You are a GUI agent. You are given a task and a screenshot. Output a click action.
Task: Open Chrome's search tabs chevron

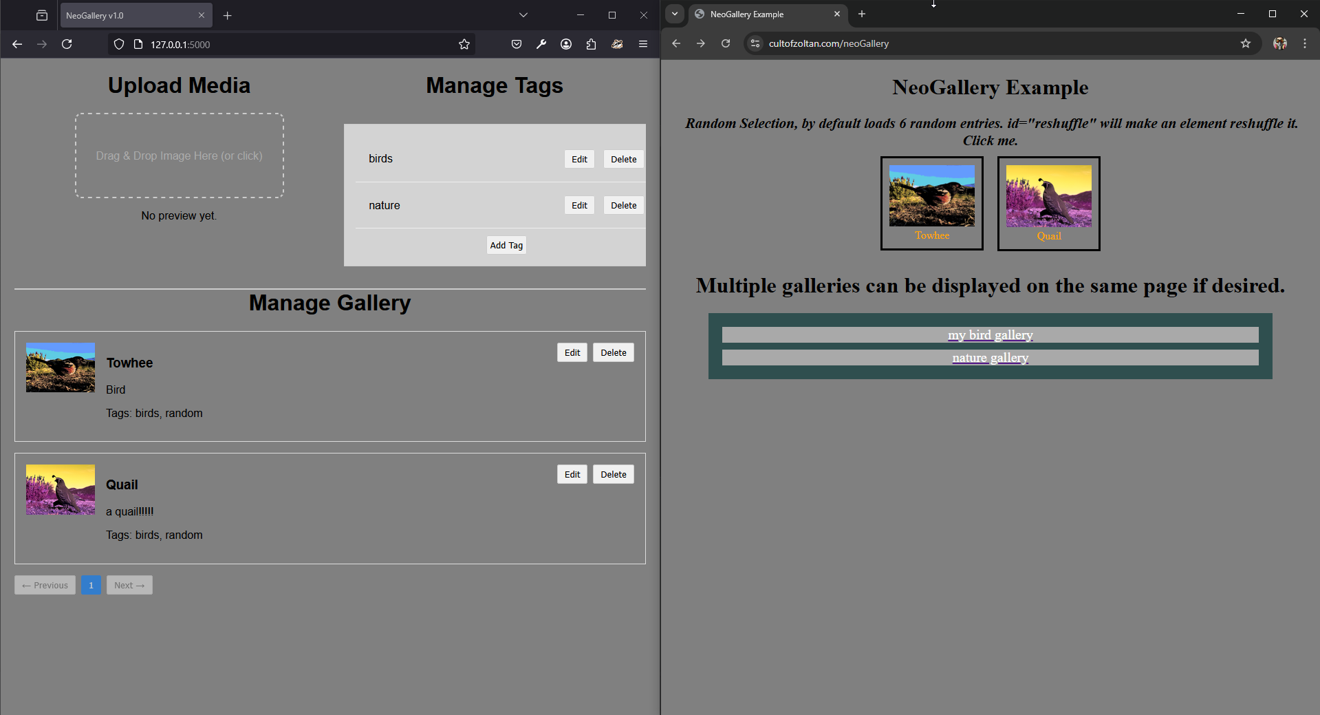click(x=674, y=14)
